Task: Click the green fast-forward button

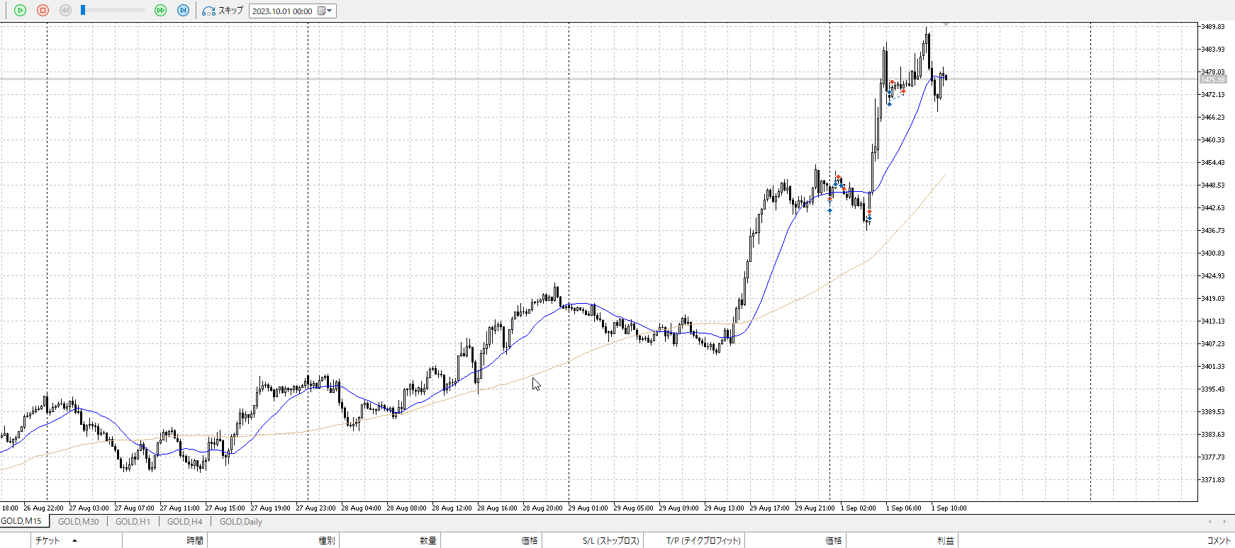Action: pyautogui.click(x=160, y=11)
